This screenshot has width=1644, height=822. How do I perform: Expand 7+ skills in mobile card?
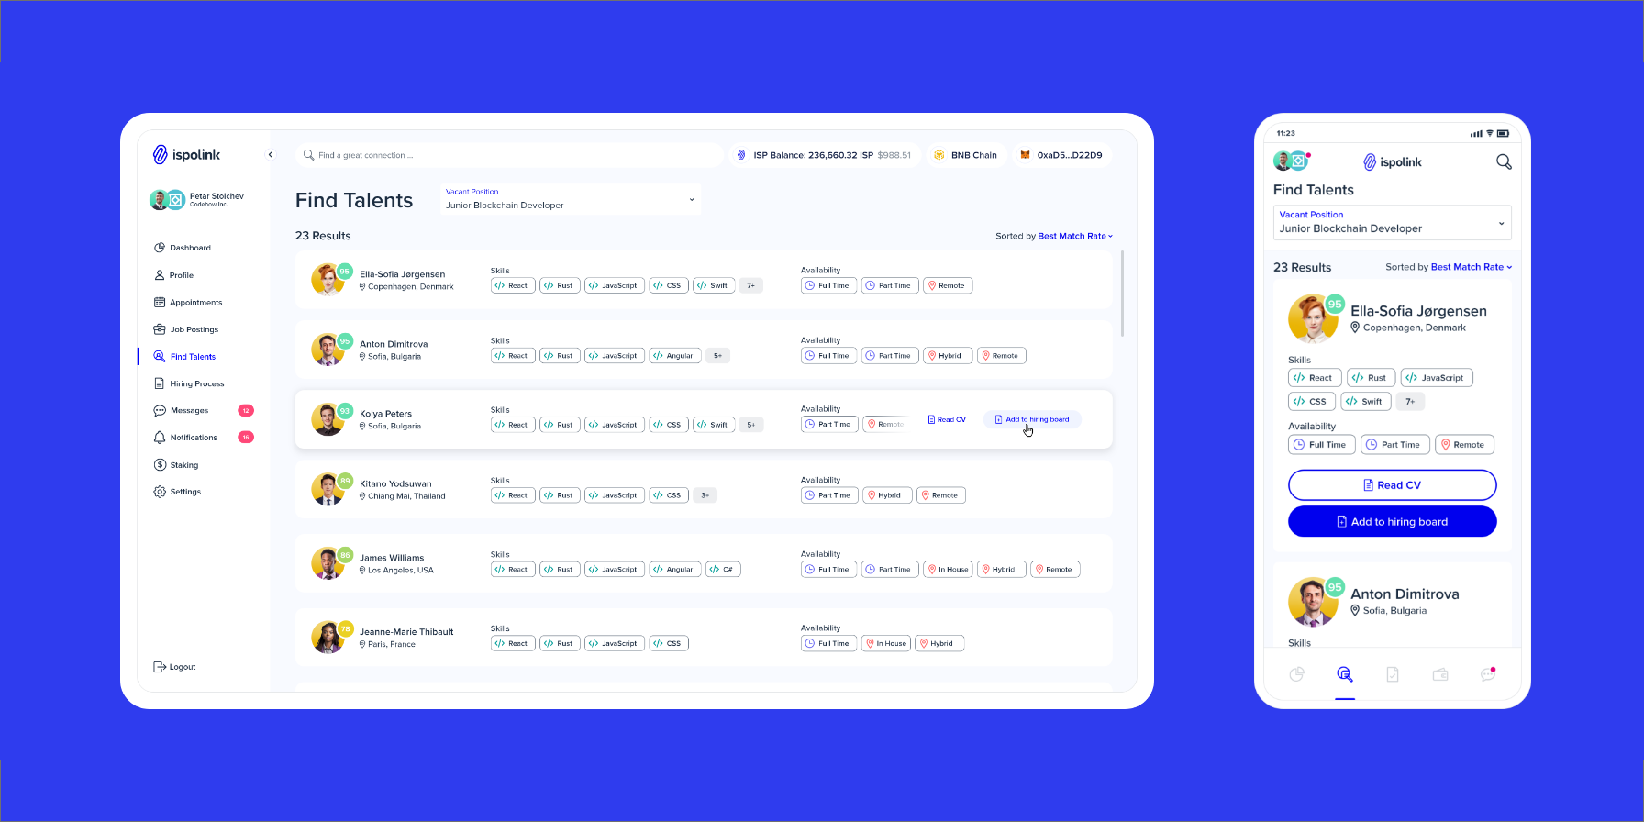[1410, 402]
